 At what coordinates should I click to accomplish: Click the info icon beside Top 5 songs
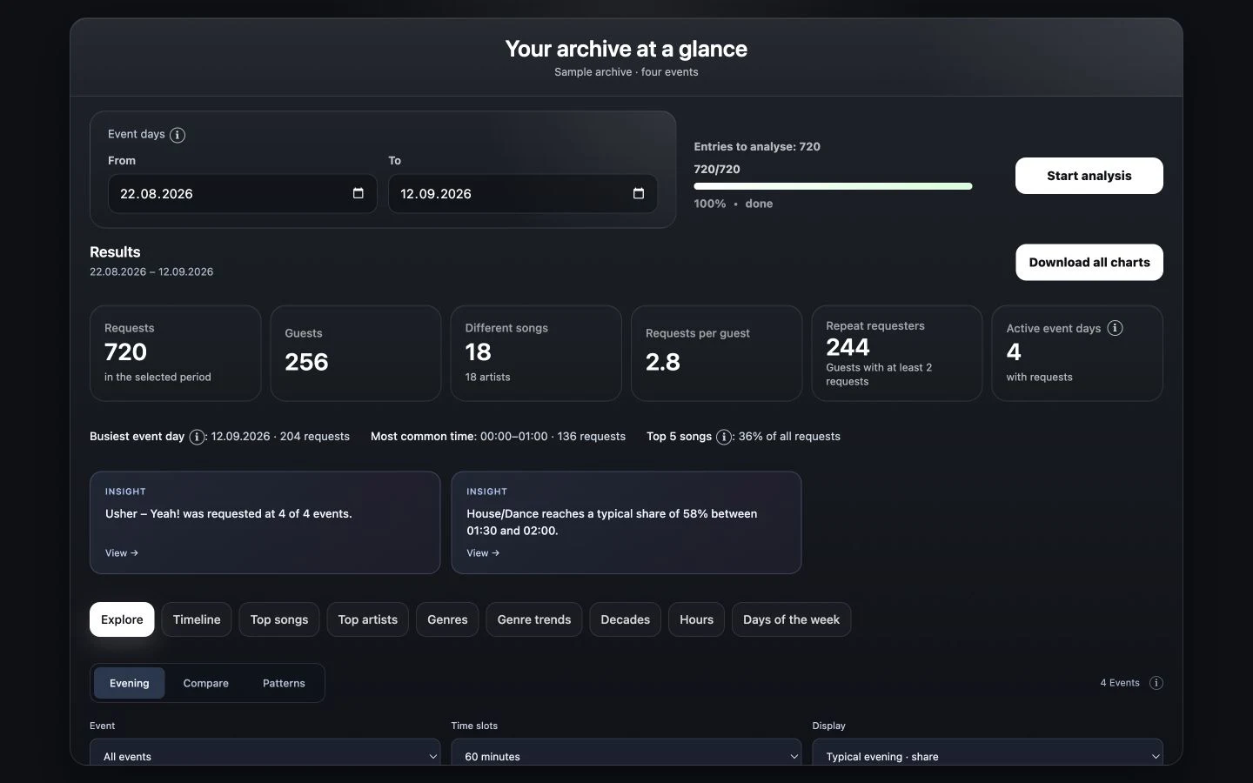point(724,437)
